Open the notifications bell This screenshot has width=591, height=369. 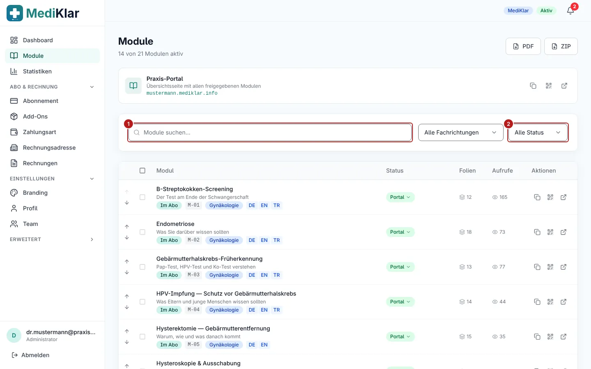pos(570,11)
